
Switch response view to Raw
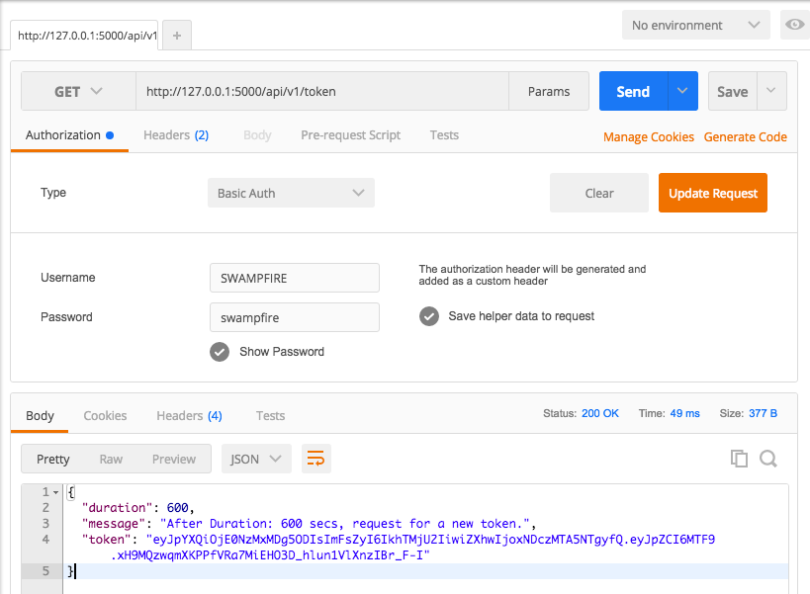click(111, 459)
